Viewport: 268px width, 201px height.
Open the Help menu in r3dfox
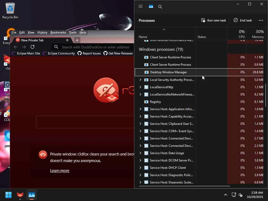point(83,32)
